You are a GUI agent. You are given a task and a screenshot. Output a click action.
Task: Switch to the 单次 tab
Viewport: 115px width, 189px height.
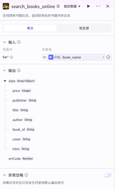30,28
